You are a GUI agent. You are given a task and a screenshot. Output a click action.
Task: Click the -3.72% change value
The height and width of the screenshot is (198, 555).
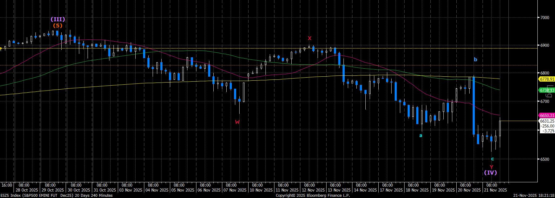(x=548, y=131)
